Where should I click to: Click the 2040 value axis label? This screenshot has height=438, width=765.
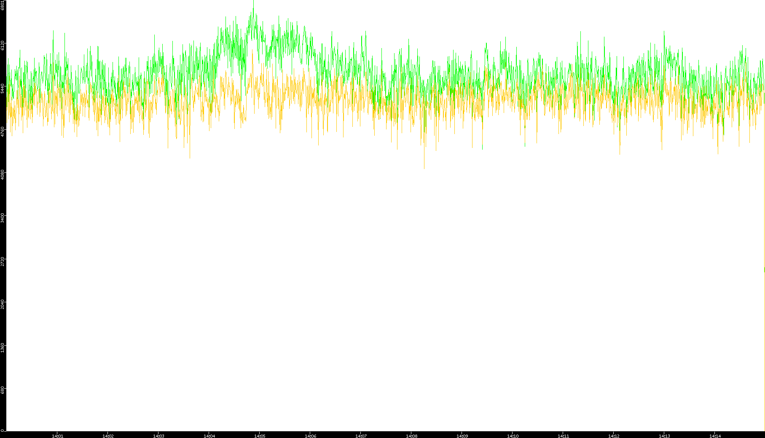click(3, 304)
